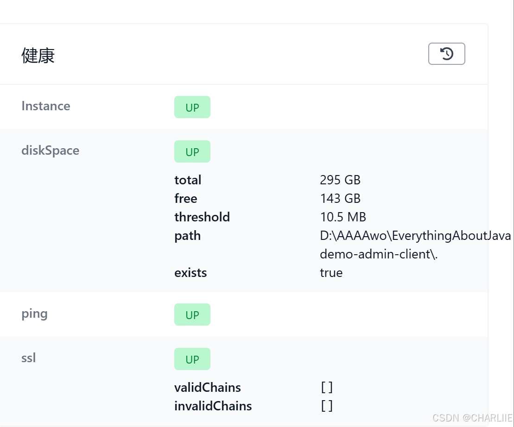Select the invalidChains entry
Screen dimensions: 514x427
click(213, 406)
